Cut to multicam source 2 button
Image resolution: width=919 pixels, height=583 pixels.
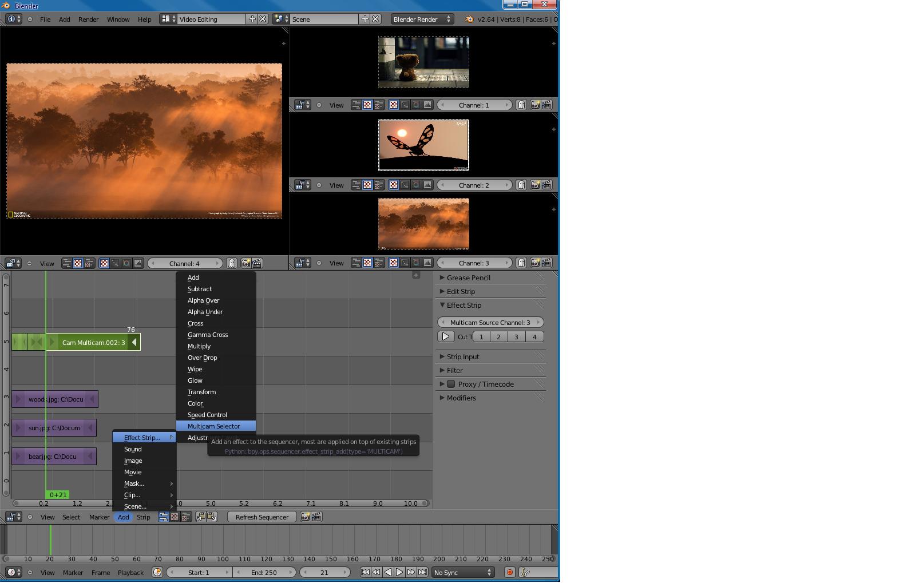(498, 337)
